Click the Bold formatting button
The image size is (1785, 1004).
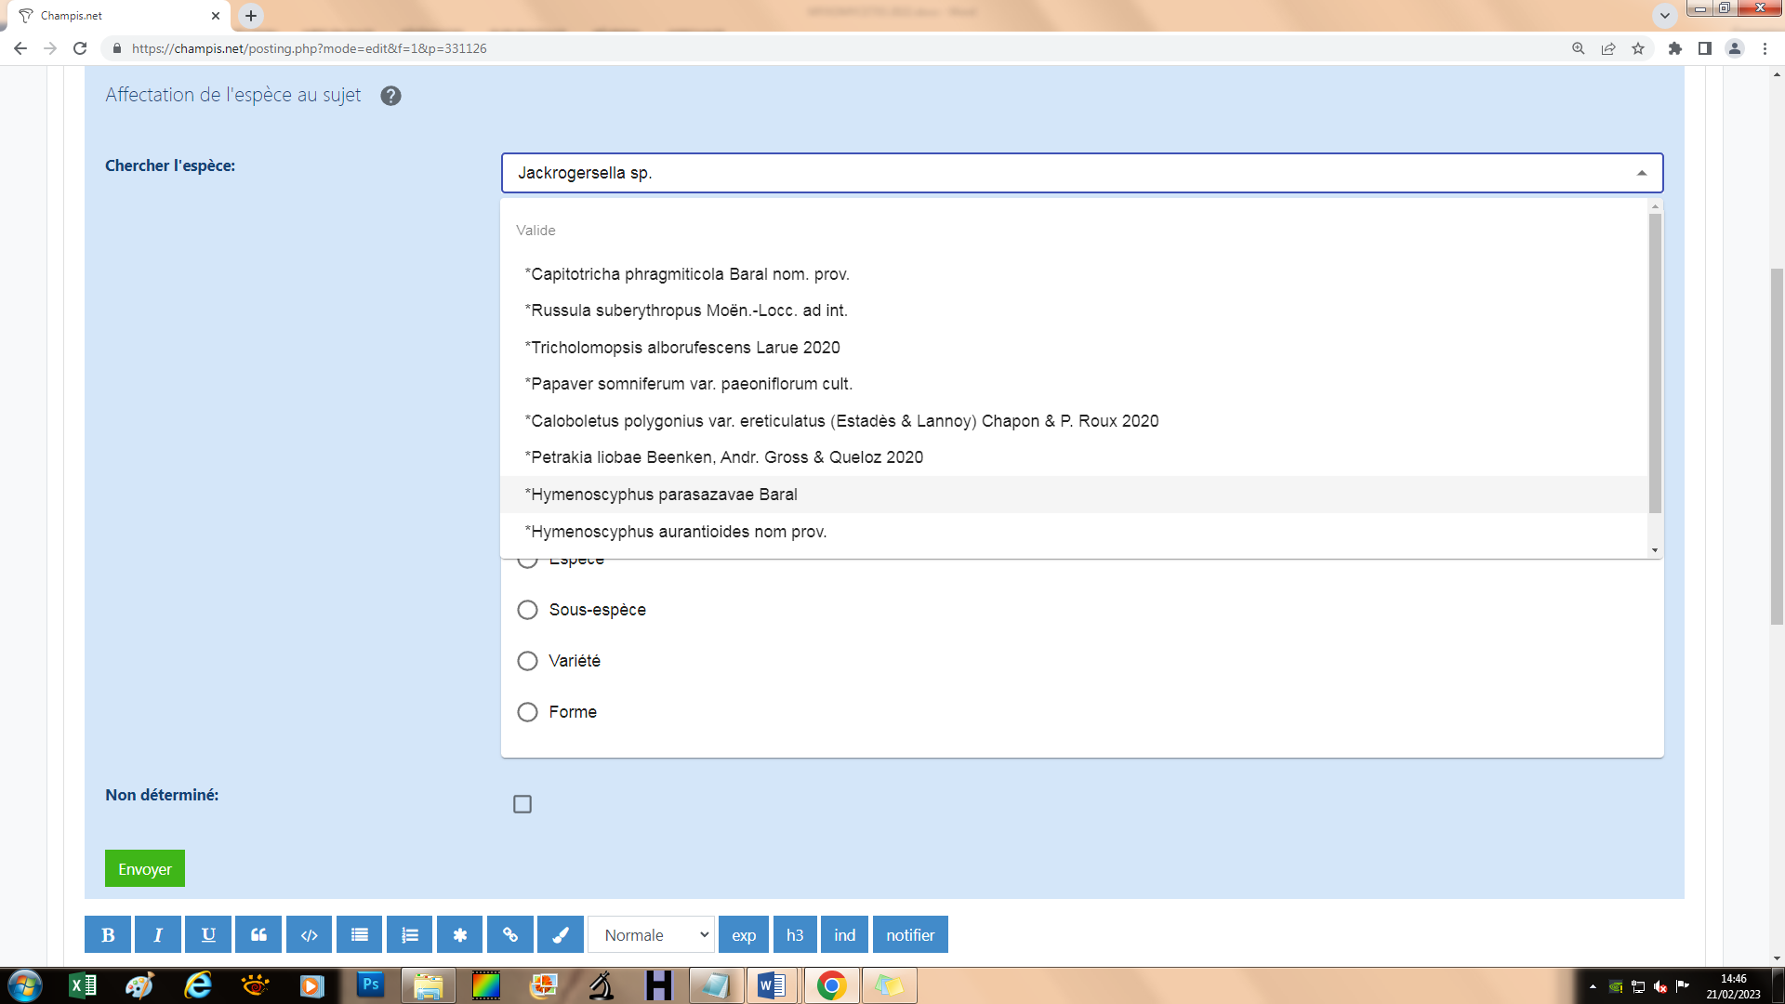(108, 935)
